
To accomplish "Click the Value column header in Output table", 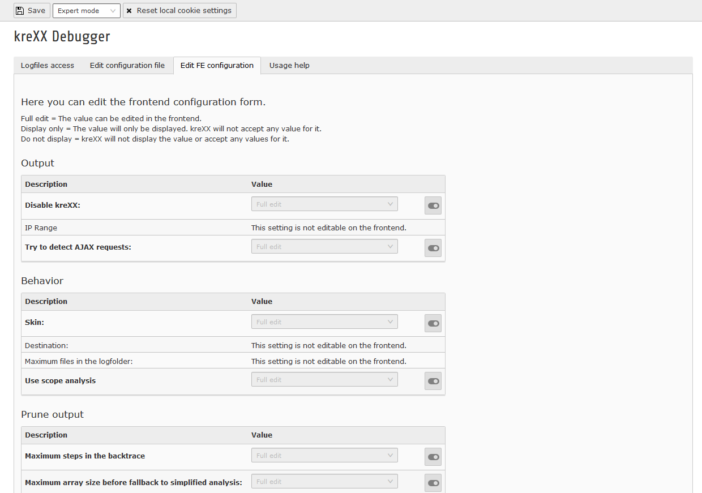I will pyautogui.click(x=262, y=184).
